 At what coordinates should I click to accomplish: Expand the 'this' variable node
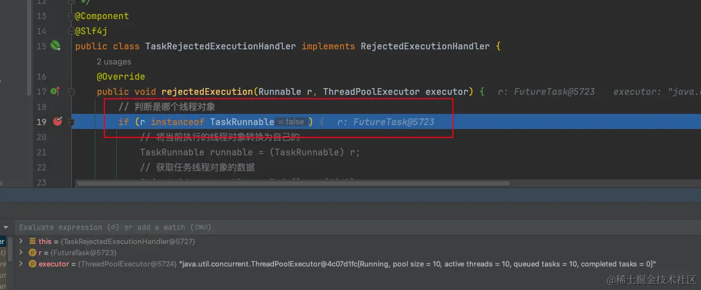click(21, 241)
